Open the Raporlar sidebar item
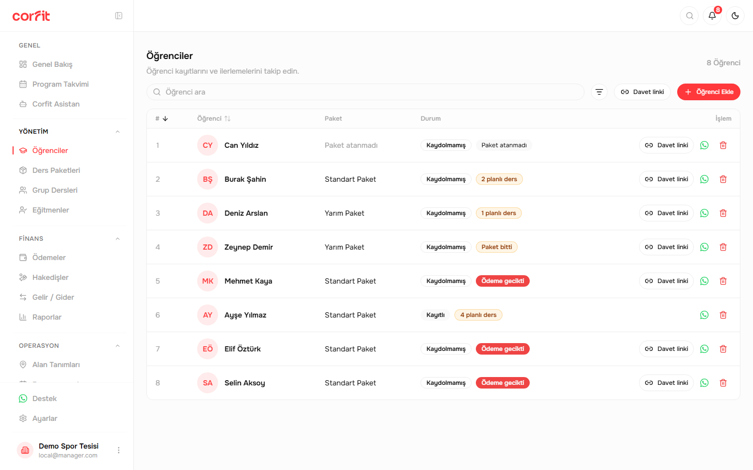The image size is (753, 470). (47, 317)
